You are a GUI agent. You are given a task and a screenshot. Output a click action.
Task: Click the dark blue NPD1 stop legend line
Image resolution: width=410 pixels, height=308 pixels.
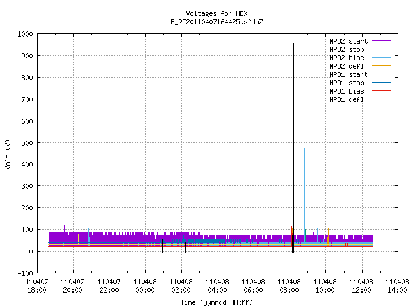coord(381,83)
